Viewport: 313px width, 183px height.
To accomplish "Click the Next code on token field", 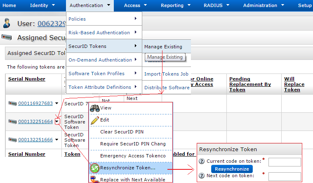I will pyautogui.click(x=285, y=176).
